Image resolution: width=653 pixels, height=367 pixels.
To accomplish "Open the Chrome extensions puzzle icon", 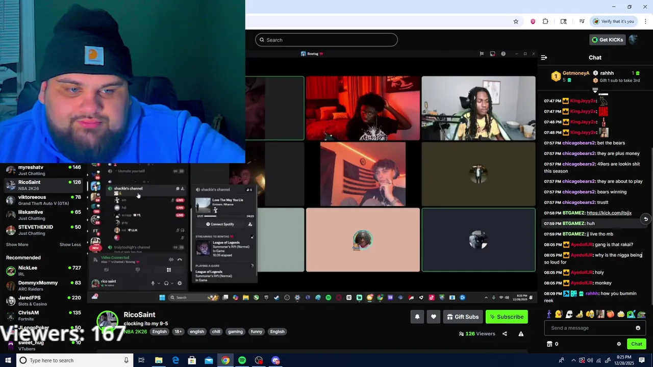I will [545, 21].
